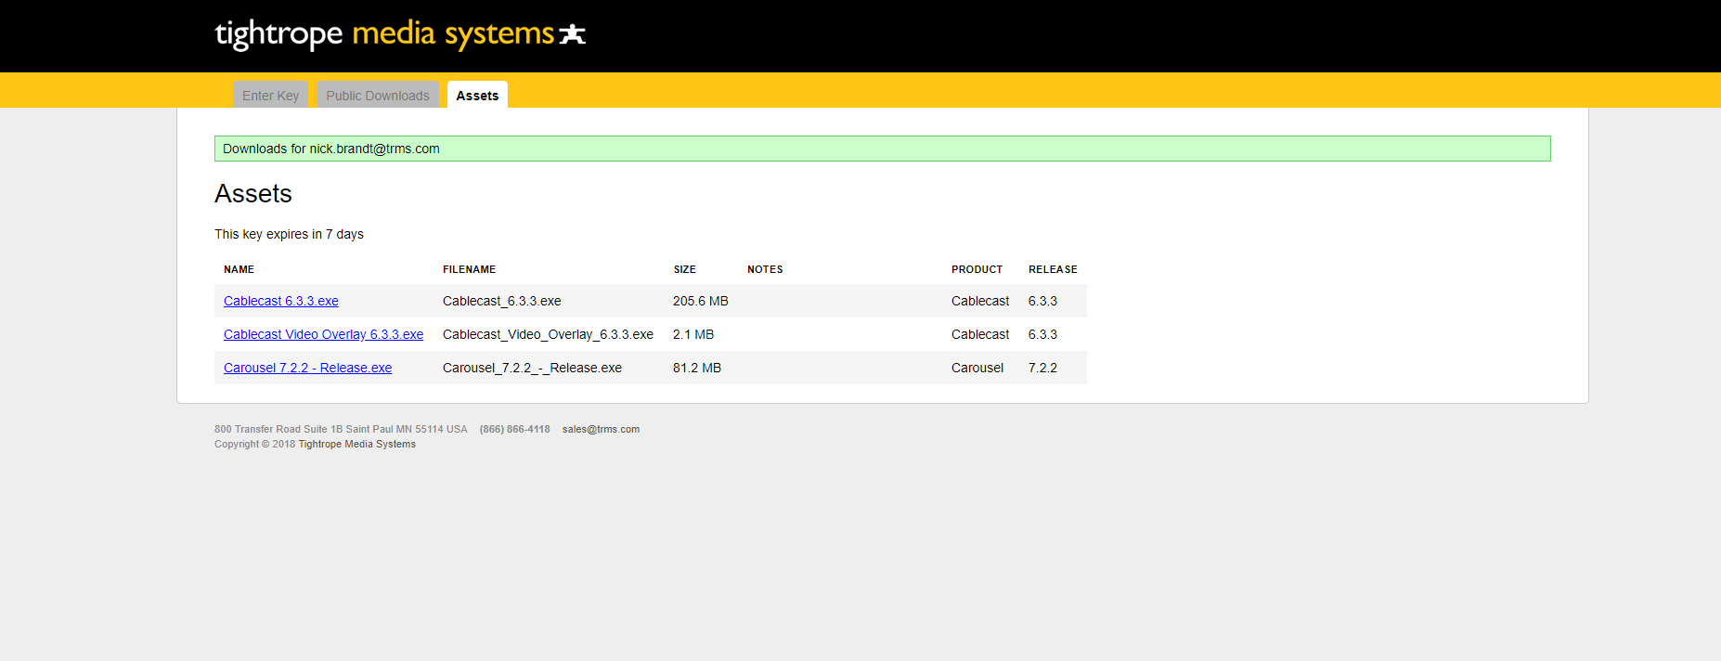Open the Tightrope Media Systems footer link
Image resolution: width=1721 pixels, height=661 pixels.
(x=356, y=444)
